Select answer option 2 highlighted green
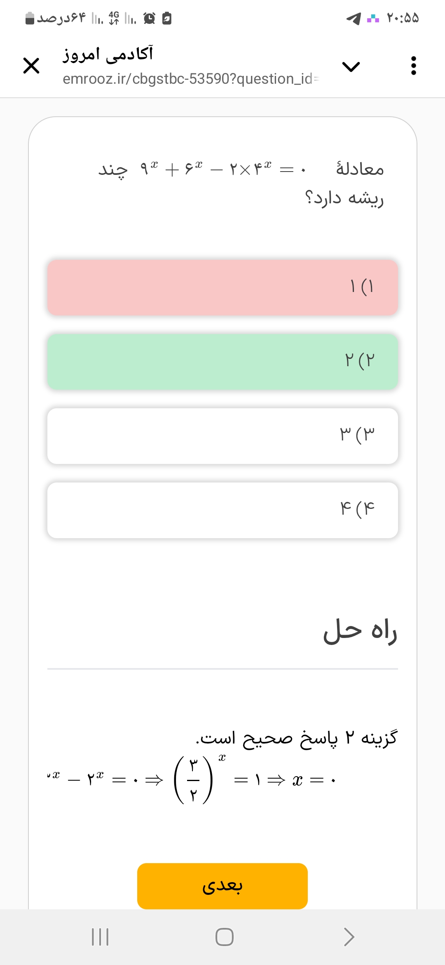Image resolution: width=445 pixels, height=965 pixels. tap(222, 362)
